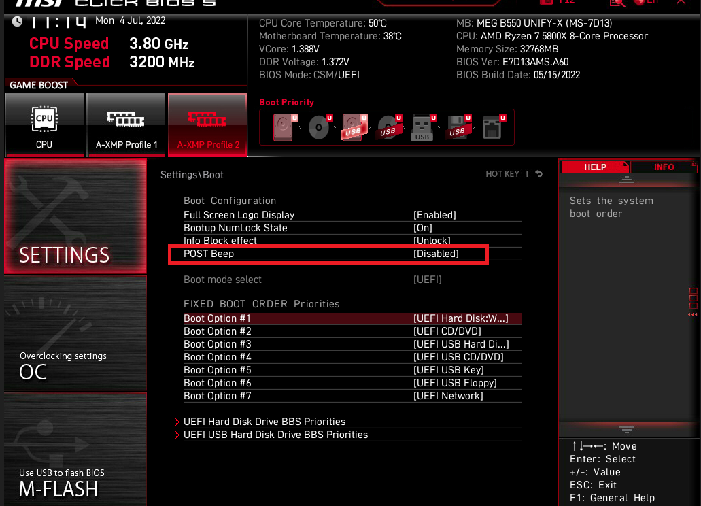Screen dimensions: 701x506
Task: Click 'Sets the system boot order' help text
Action: [x=611, y=207]
